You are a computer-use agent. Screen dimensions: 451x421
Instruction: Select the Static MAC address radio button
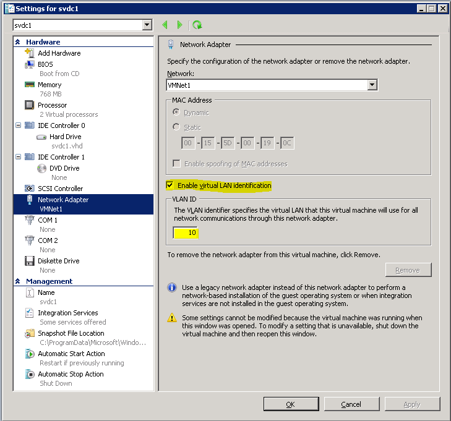[x=176, y=127]
